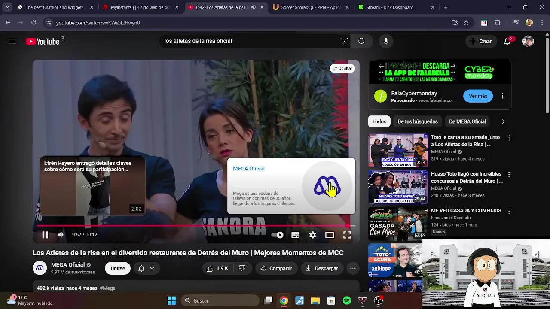Open OBS Studio from the taskbar

(x=378, y=300)
